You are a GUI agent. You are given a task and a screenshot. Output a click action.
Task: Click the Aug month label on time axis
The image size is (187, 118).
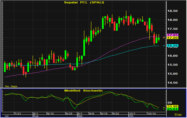click(35, 116)
